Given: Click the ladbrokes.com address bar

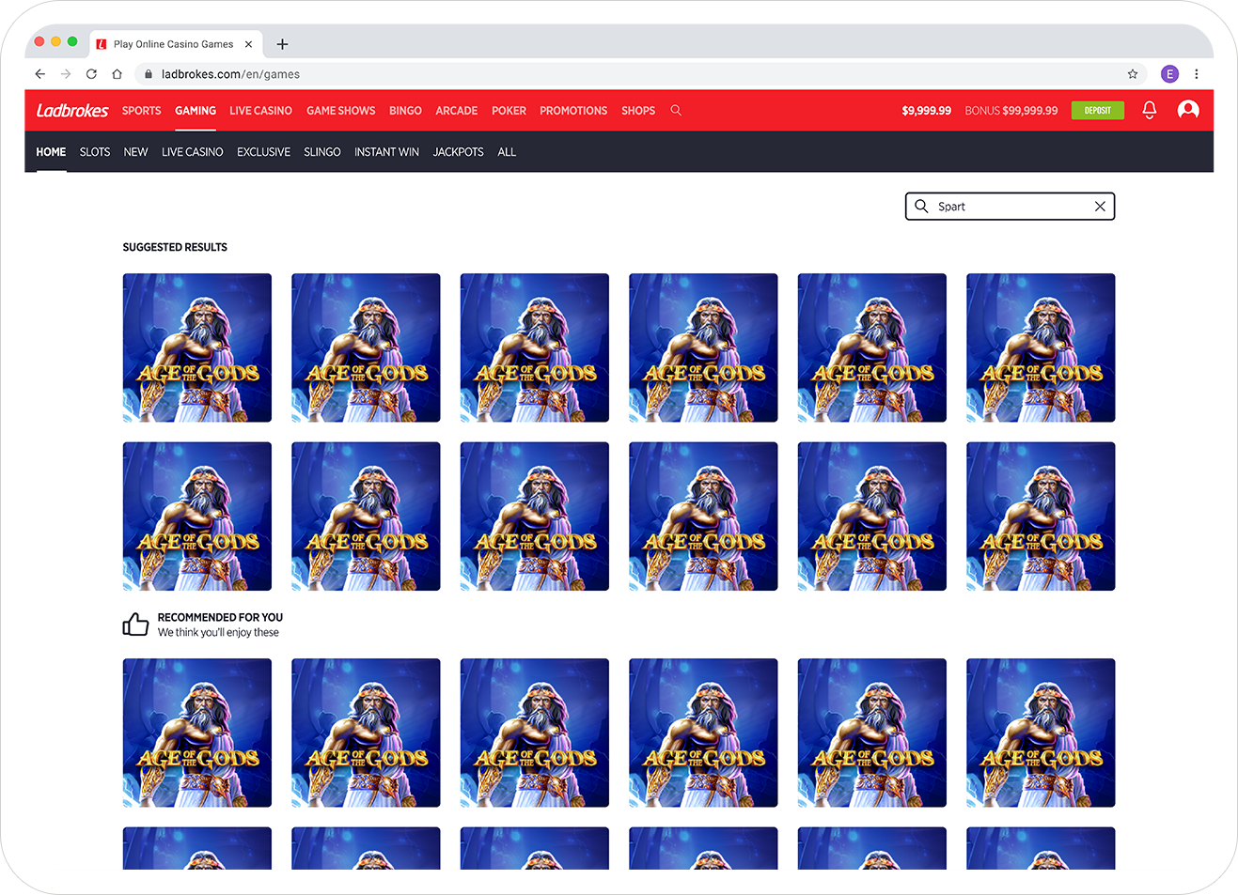Looking at the screenshot, I should [x=639, y=74].
